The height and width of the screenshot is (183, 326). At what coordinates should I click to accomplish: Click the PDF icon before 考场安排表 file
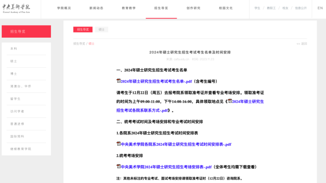pyautogui.click(x=119, y=167)
